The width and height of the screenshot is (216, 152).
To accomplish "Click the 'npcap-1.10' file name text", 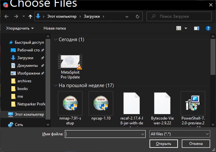I will tap(101, 118).
